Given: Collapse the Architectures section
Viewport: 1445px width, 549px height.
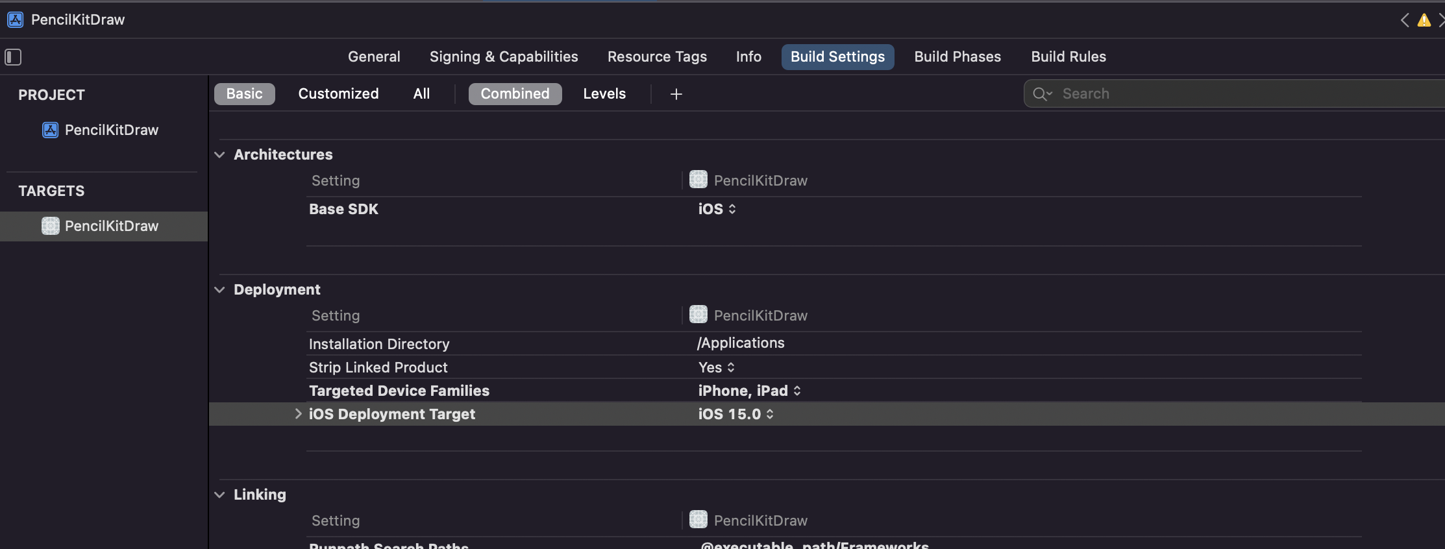Looking at the screenshot, I should click(220, 154).
